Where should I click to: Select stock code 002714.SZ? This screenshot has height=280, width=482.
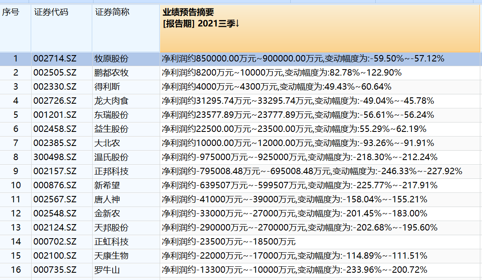tap(55, 58)
